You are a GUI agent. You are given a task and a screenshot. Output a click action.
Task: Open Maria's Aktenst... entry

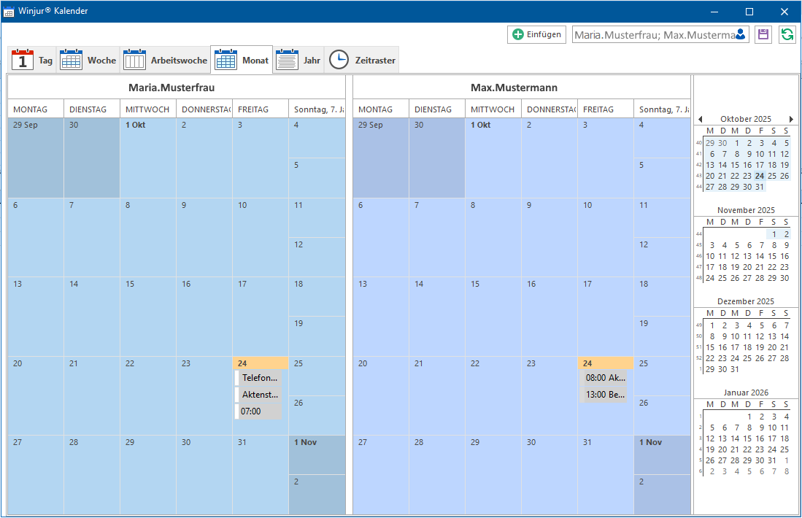coord(259,395)
